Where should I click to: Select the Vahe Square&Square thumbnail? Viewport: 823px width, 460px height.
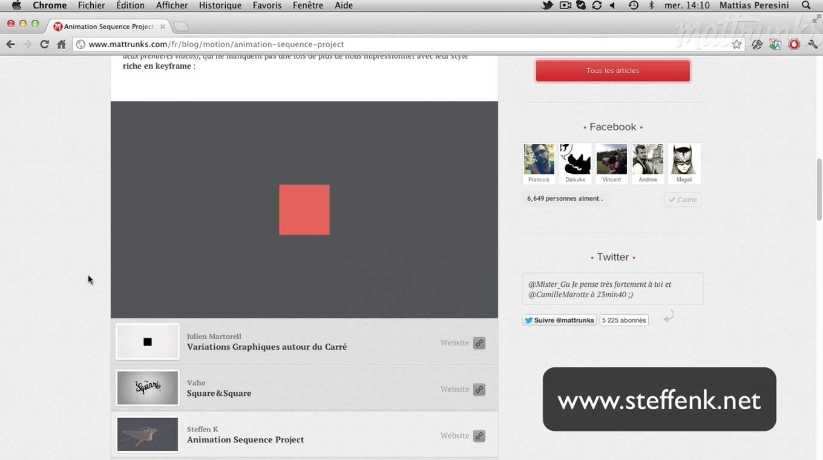click(148, 388)
